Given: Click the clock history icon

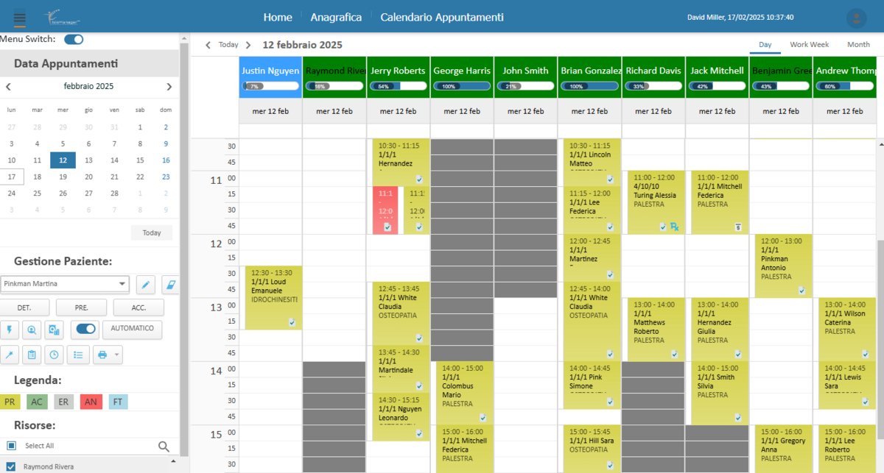Looking at the screenshot, I should (55, 355).
